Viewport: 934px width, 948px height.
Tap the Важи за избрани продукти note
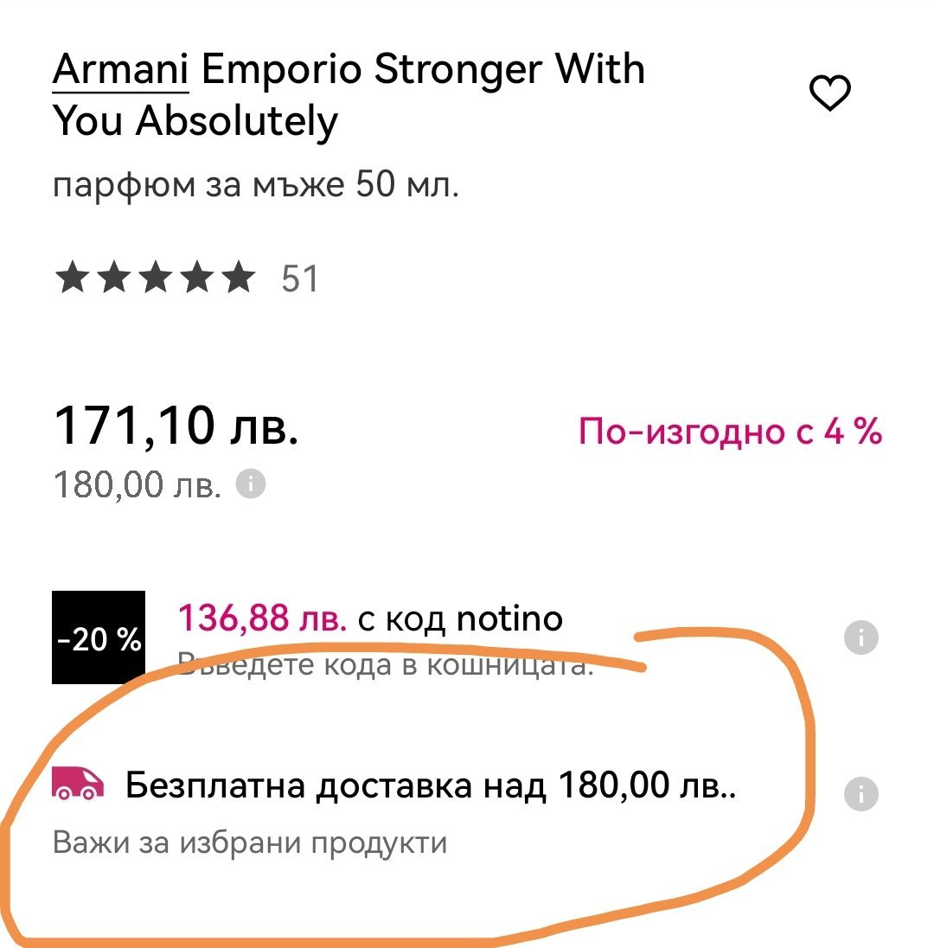click(250, 842)
